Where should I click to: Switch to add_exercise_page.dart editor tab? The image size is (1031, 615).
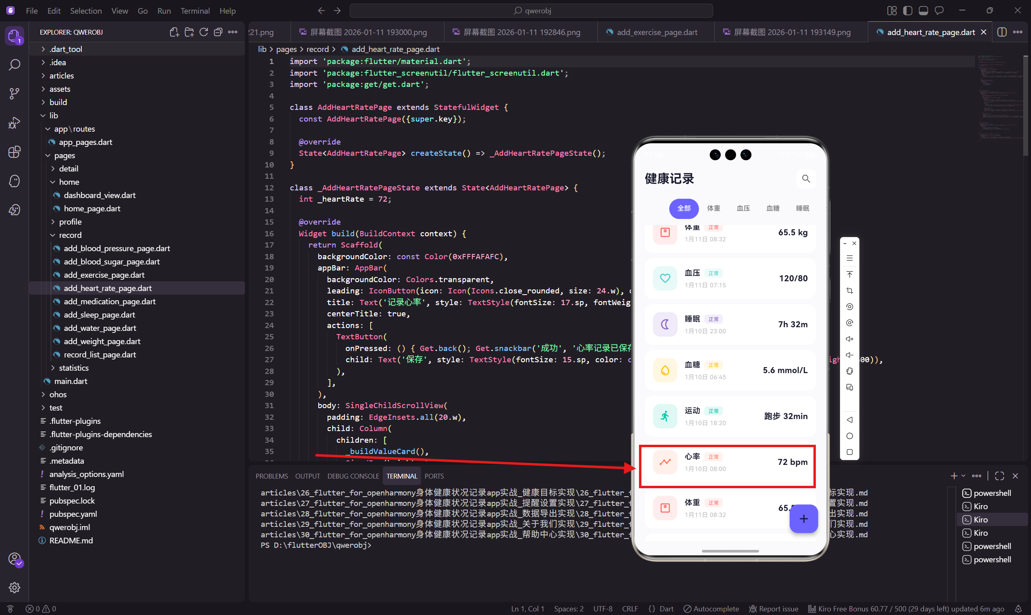[656, 32]
